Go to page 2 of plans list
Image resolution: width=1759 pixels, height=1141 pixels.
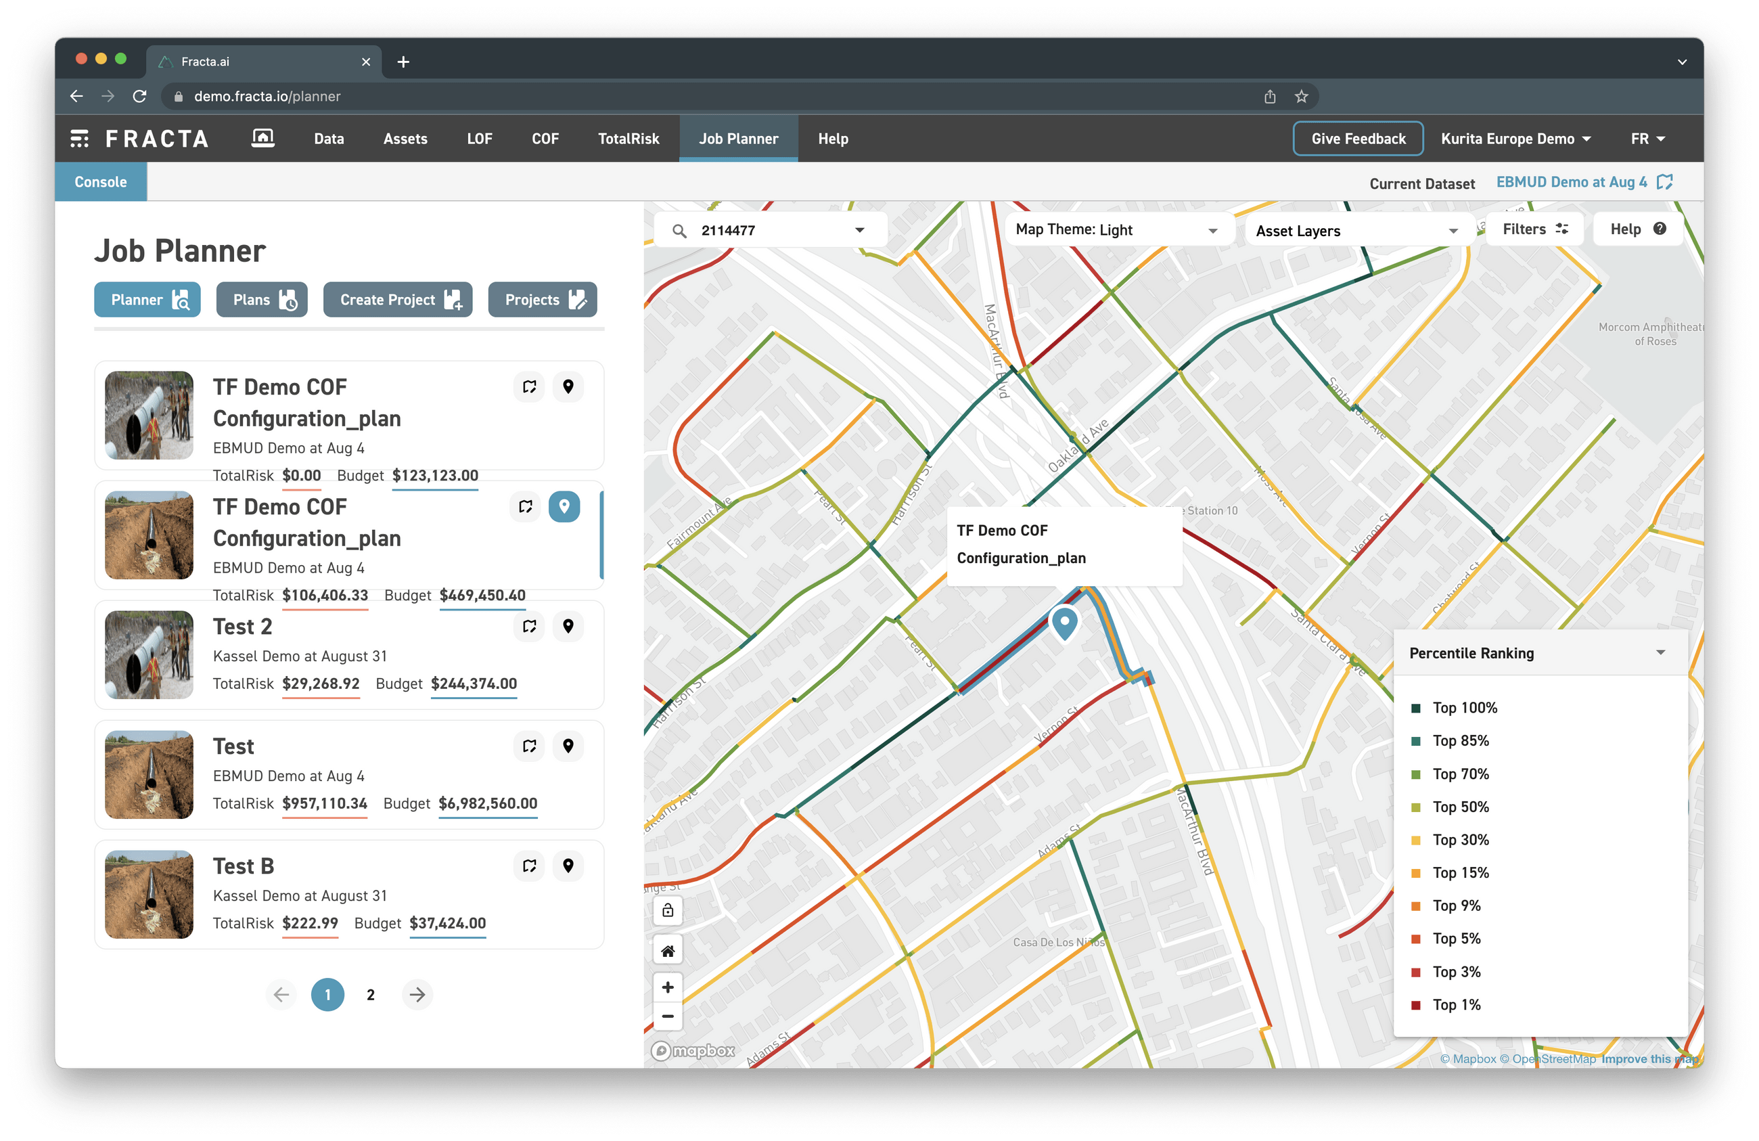click(x=370, y=995)
